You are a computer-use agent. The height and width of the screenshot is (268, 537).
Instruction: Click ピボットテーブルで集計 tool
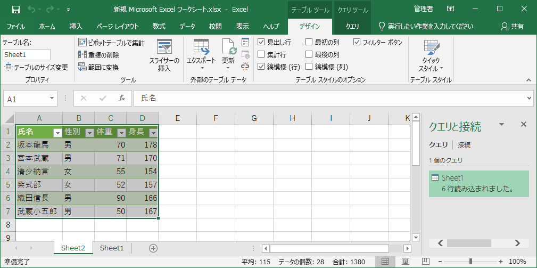coord(111,43)
